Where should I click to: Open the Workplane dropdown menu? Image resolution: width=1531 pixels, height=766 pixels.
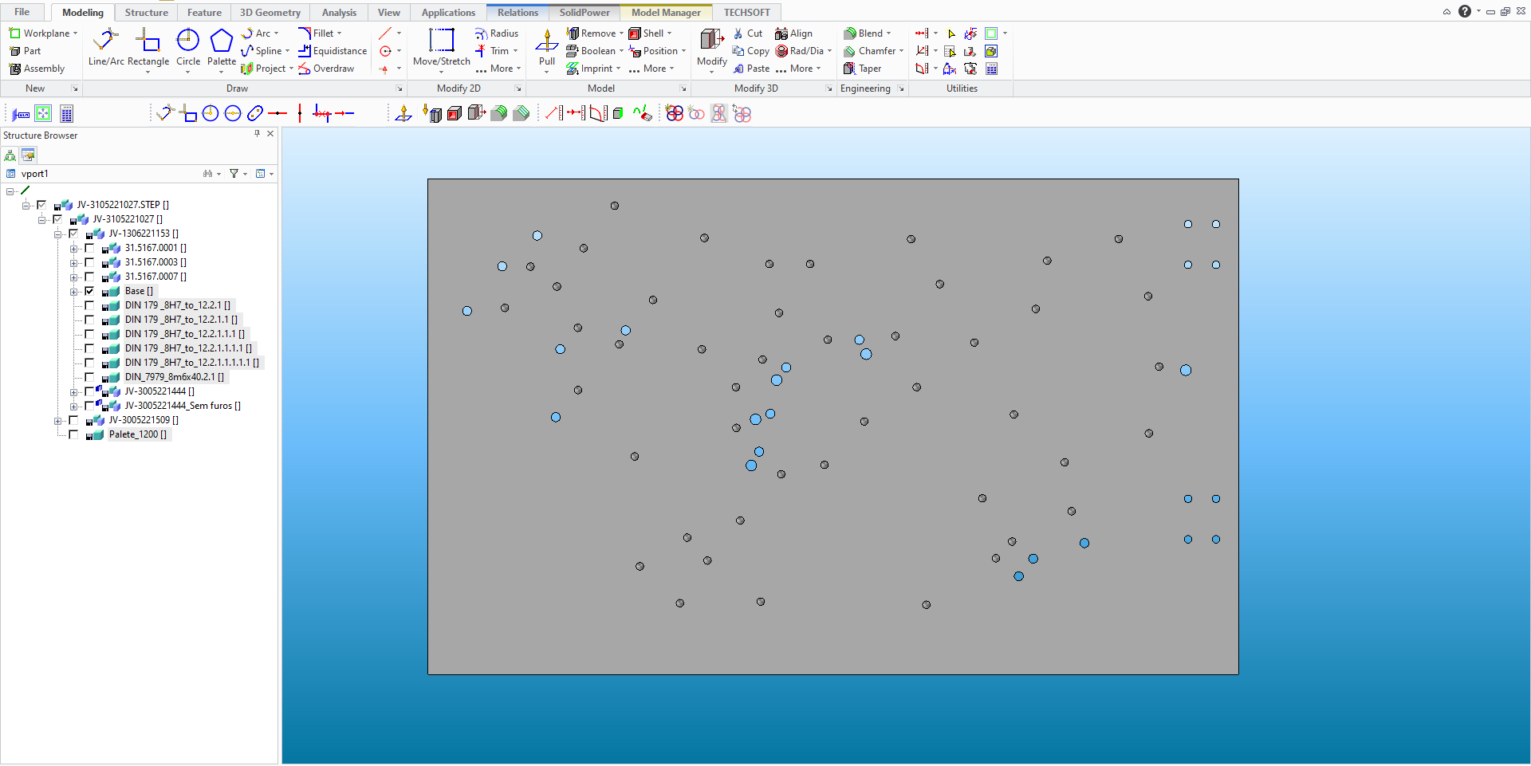click(76, 33)
